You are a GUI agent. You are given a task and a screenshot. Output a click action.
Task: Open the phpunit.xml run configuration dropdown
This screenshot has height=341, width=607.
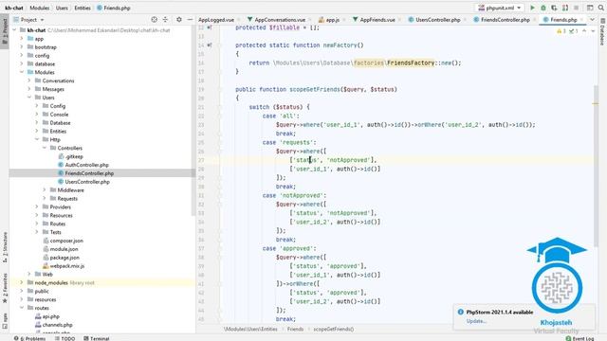500,8
